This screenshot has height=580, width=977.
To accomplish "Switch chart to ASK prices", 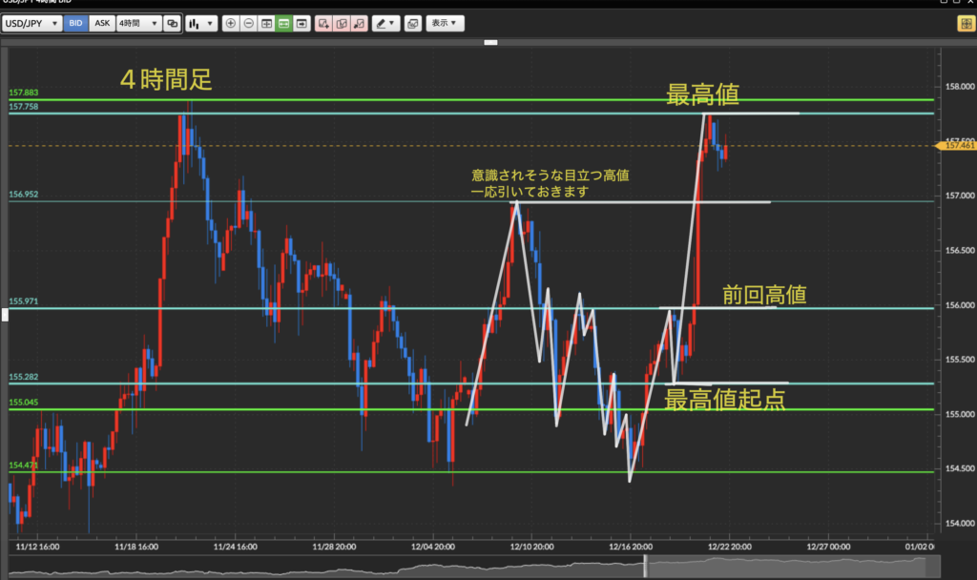I will (x=102, y=23).
